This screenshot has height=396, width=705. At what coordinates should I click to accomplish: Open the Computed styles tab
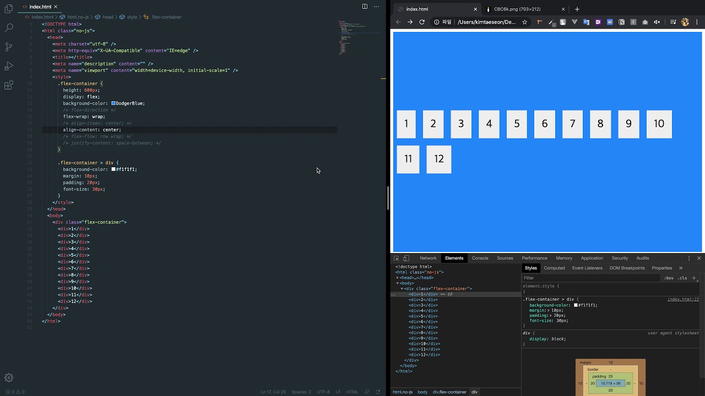[554, 268]
